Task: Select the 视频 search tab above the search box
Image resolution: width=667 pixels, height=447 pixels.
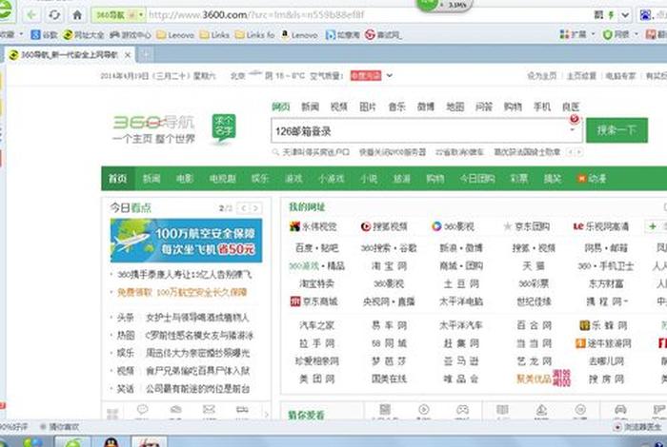Action: pos(338,107)
